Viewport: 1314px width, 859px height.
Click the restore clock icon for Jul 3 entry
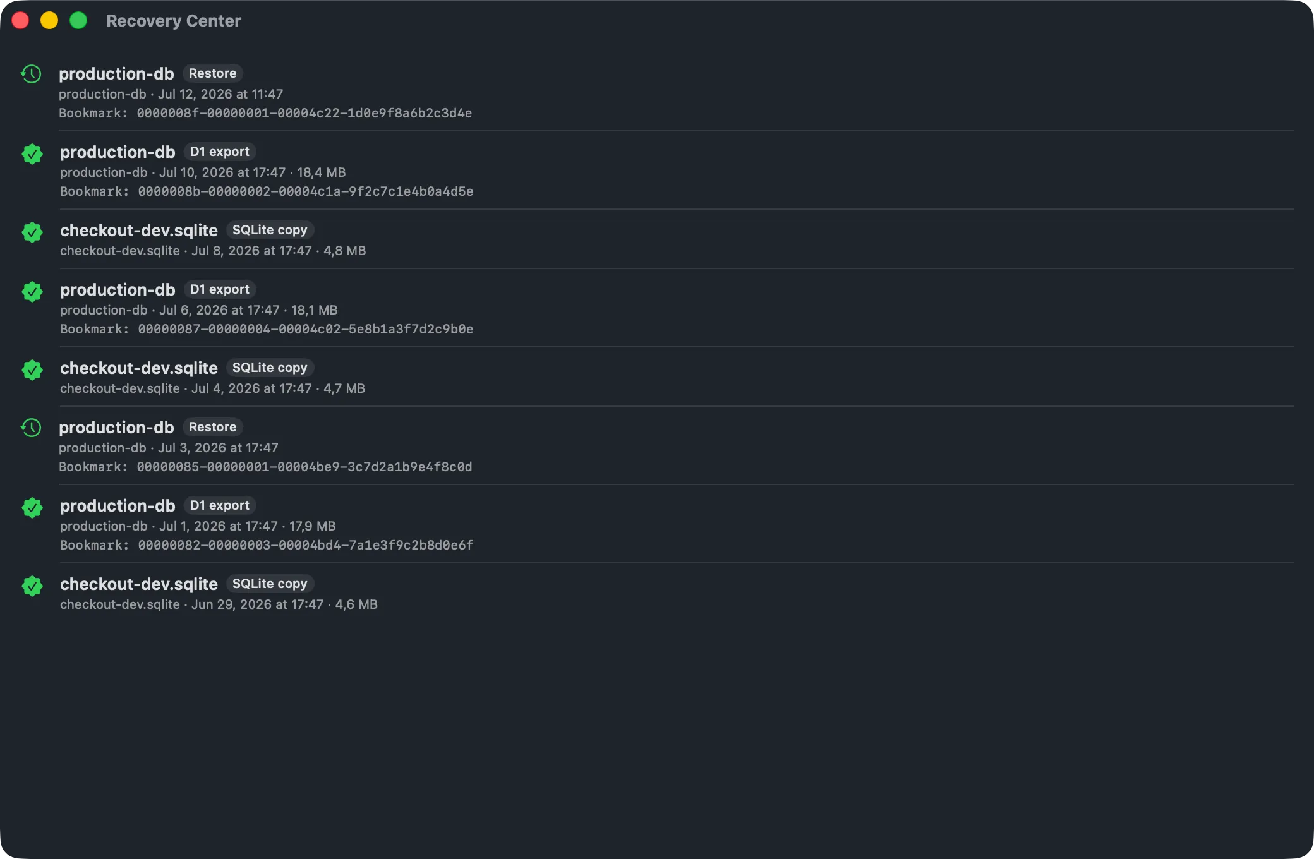tap(31, 428)
